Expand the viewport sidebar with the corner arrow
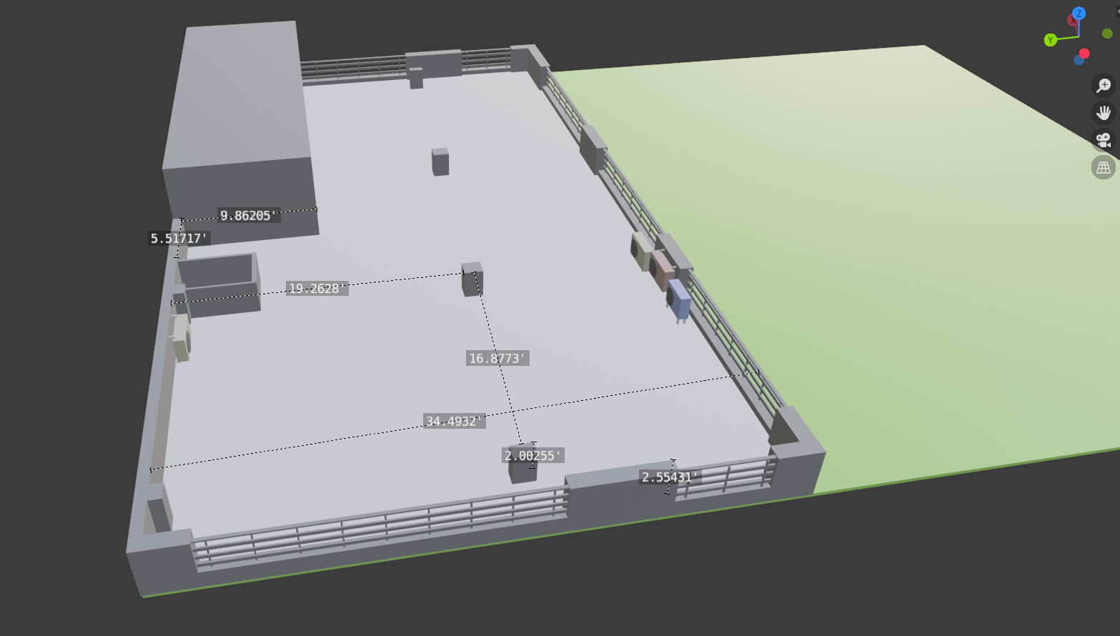Viewport: 1120px width, 636px height. pyautogui.click(x=1117, y=13)
